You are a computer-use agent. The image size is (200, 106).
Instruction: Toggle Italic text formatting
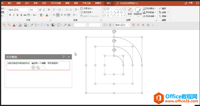[14, 15]
